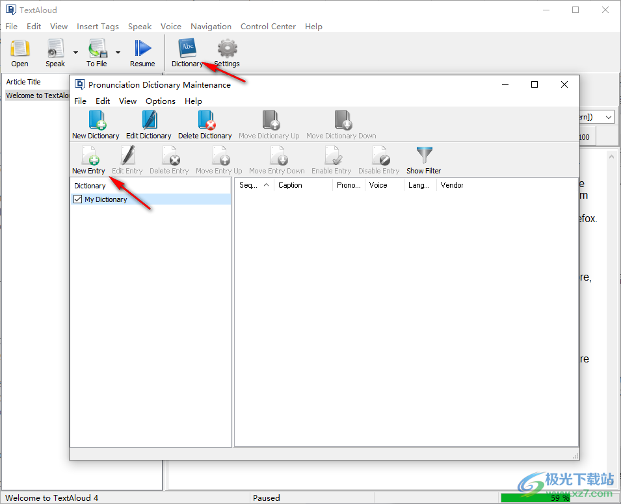Open the Options menu
This screenshot has height=504, width=621.
161,101
